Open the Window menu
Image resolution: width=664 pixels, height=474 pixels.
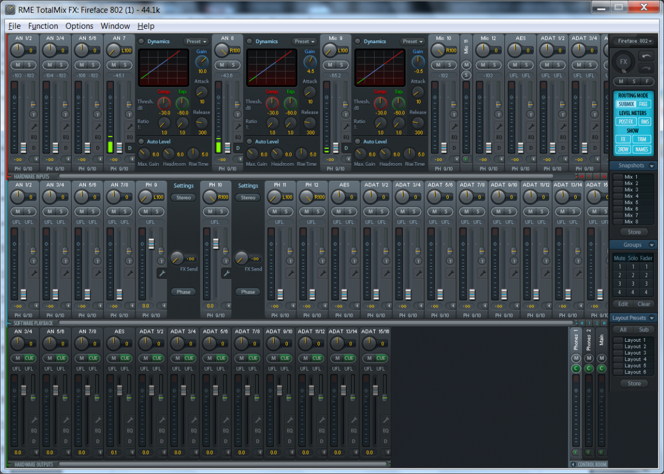pos(115,26)
